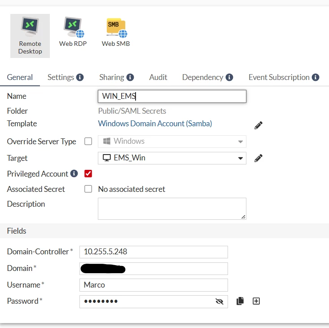Open the Windows Domain Account (Samba) template link
This screenshot has height=328, width=329.
tap(155, 124)
